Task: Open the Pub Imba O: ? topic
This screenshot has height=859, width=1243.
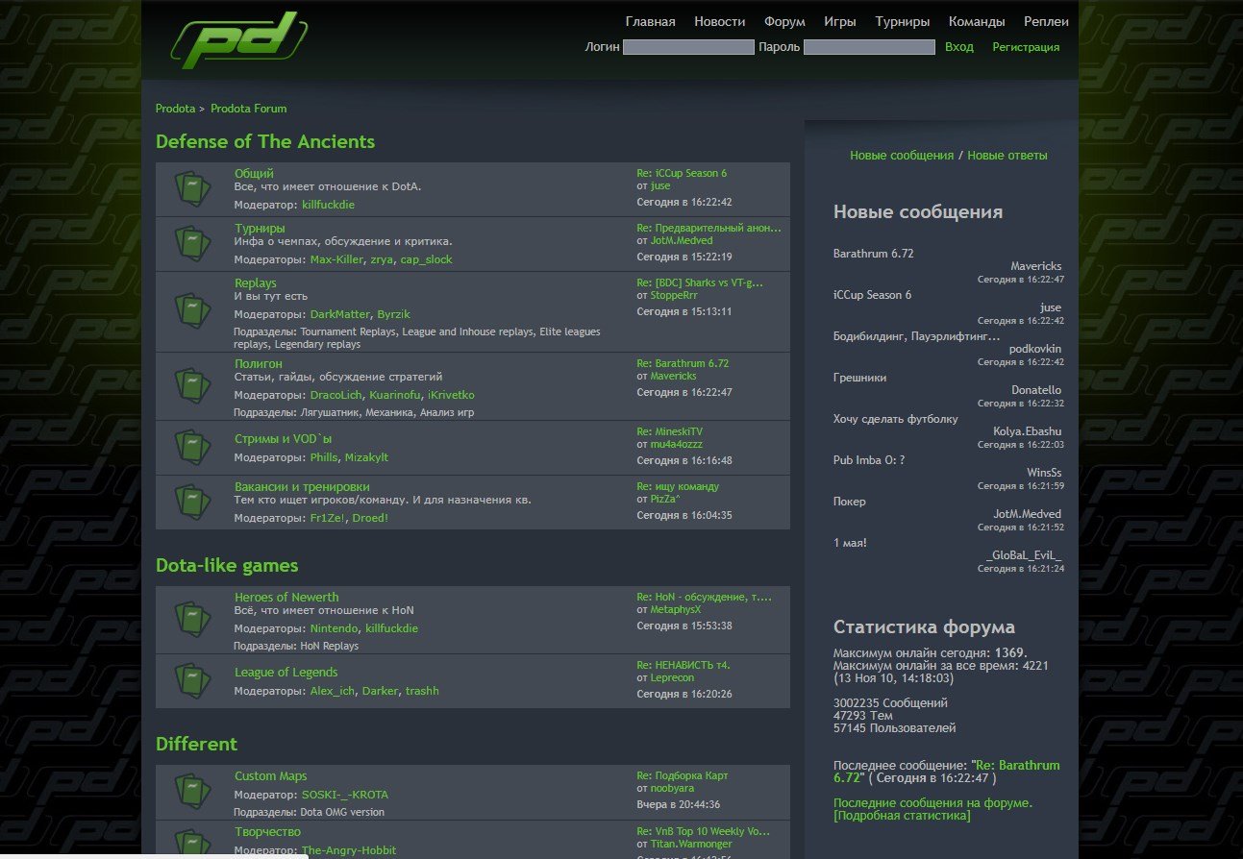Action: tap(869, 460)
